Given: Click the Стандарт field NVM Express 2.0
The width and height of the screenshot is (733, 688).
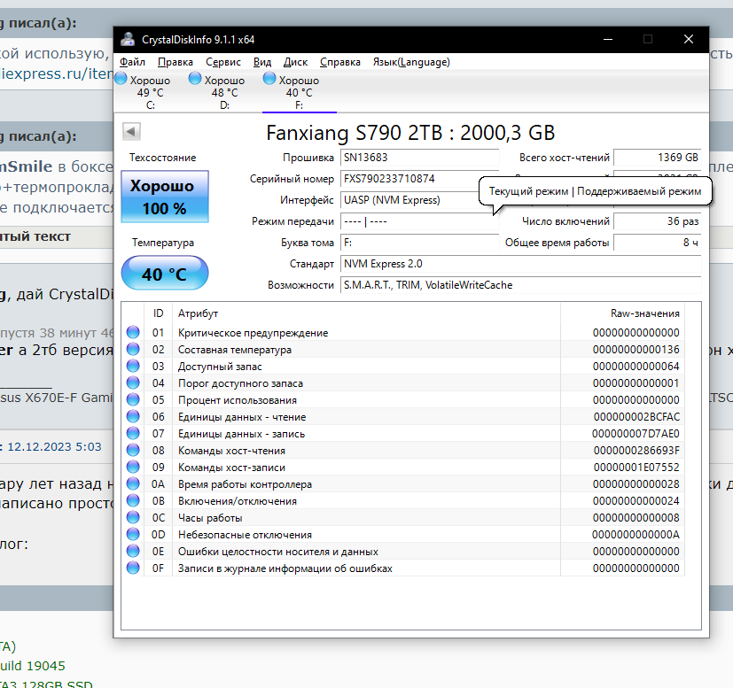Looking at the screenshot, I should tap(521, 264).
